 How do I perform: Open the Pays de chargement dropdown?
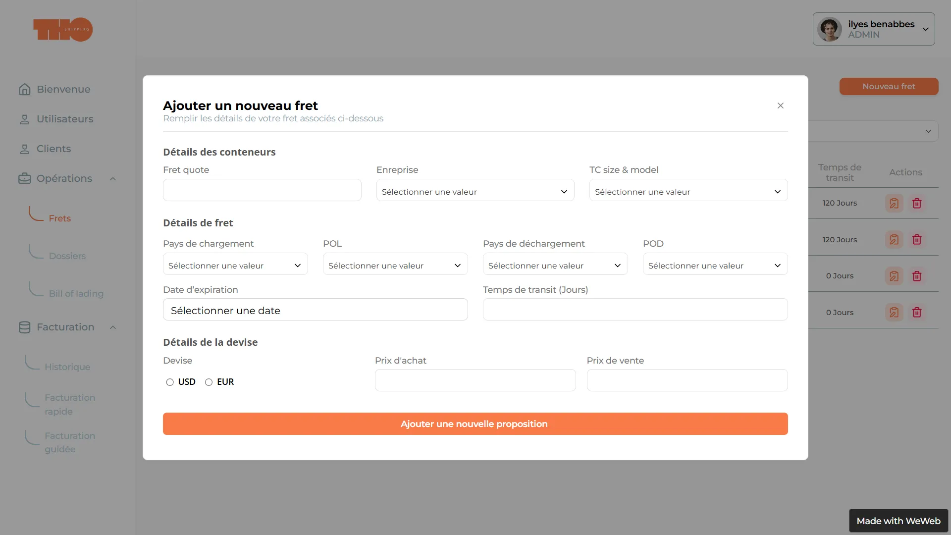[x=235, y=265]
